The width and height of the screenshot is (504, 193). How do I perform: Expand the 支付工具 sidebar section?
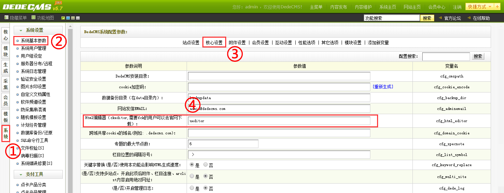click(x=38, y=174)
